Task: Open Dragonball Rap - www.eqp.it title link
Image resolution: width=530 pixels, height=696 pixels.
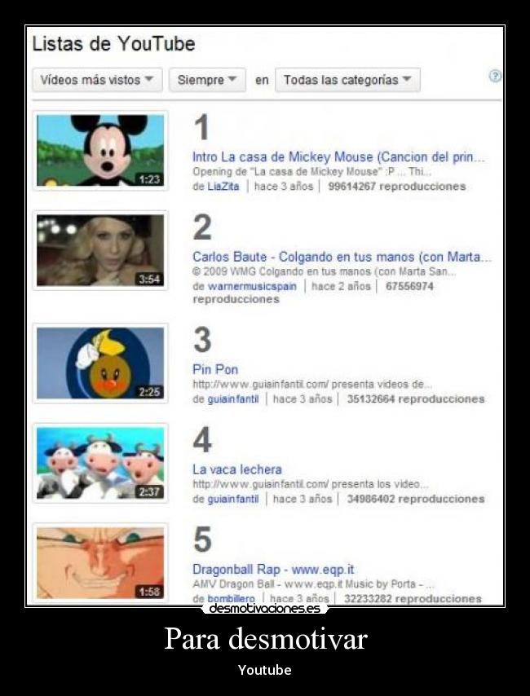Action: coord(273,570)
